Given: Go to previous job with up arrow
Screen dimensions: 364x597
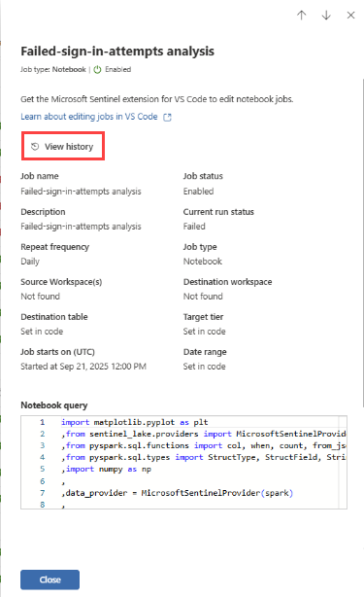Looking at the screenshot, I should tap(301, 16).
